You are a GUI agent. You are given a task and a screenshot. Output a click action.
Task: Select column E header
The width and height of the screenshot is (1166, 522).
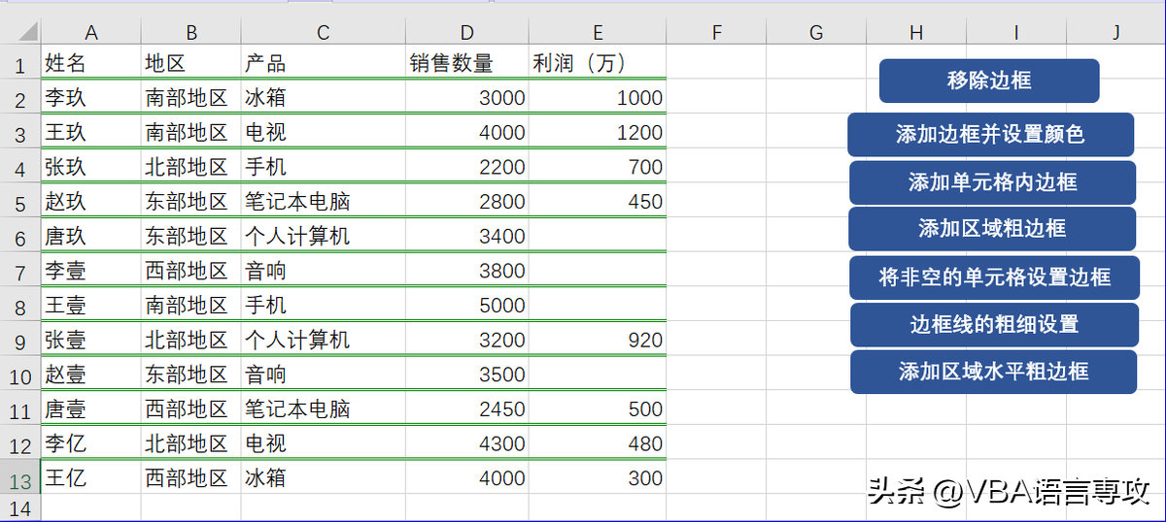tap(598, 33)
